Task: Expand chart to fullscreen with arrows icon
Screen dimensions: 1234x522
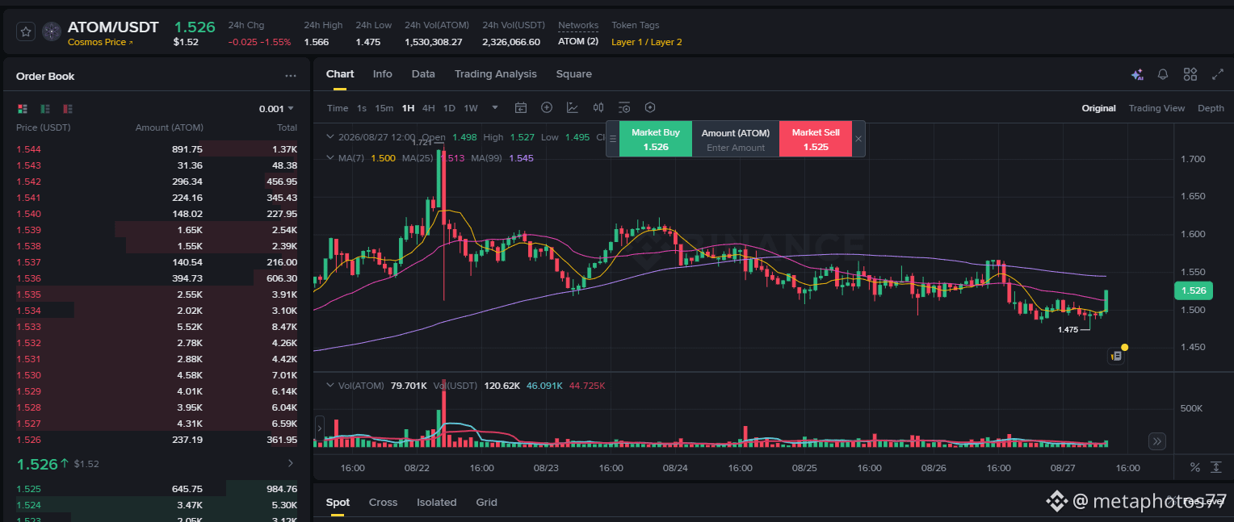Action: pyautogui.click(x=1218, y=74)
